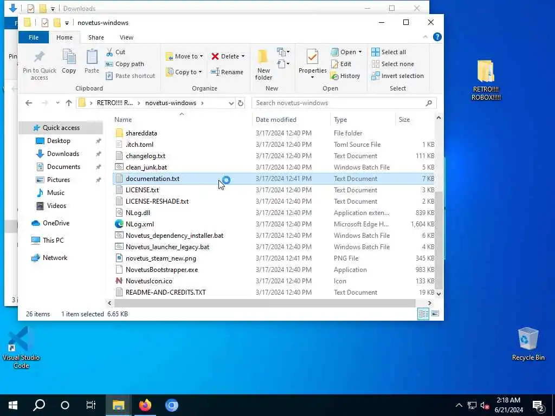Image resolution: width=555 pixels, height=416 pixels.
Task: Select Music in navigation pane
Action: point(56,193)
